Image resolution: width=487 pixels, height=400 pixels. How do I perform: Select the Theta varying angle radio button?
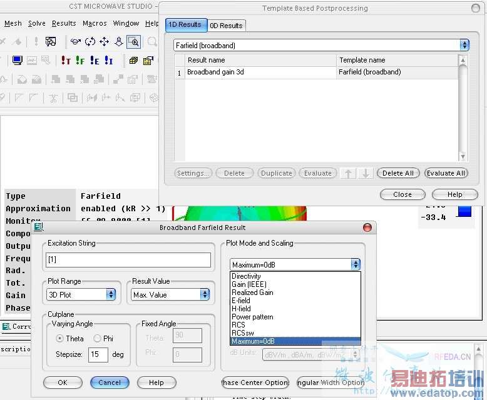(x=59, y=338)
